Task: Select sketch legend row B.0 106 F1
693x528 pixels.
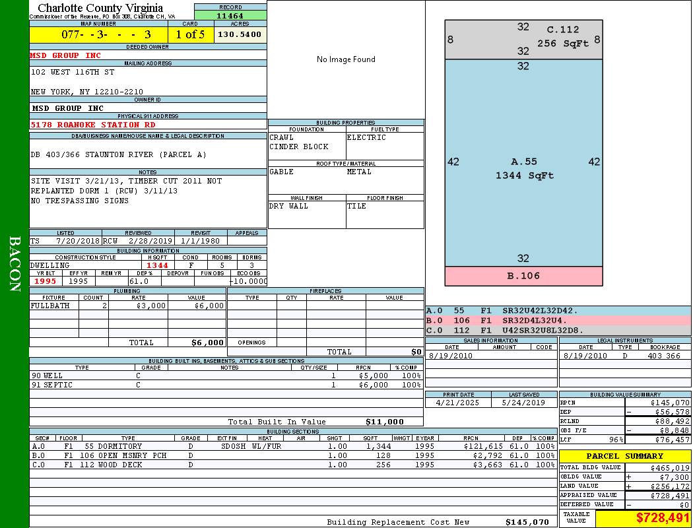Action: (x=558, y=321)
